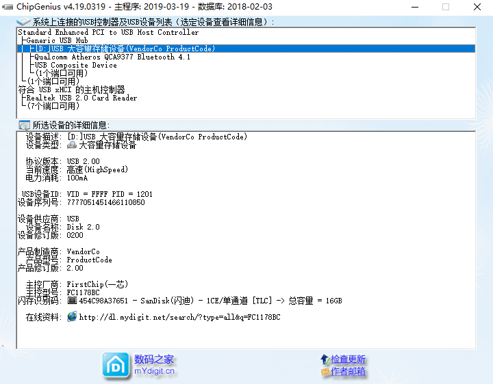The image size is (493, 384).
Task: Select Standard Enhanced PCI to USB Host Controller
Action: pos(108,32)
